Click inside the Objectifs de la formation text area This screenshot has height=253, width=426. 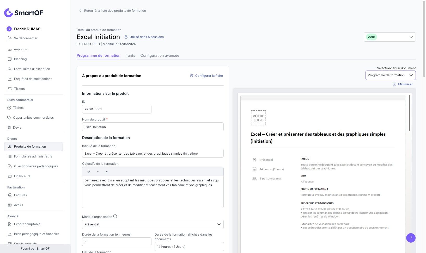click(x=153, y=192)
